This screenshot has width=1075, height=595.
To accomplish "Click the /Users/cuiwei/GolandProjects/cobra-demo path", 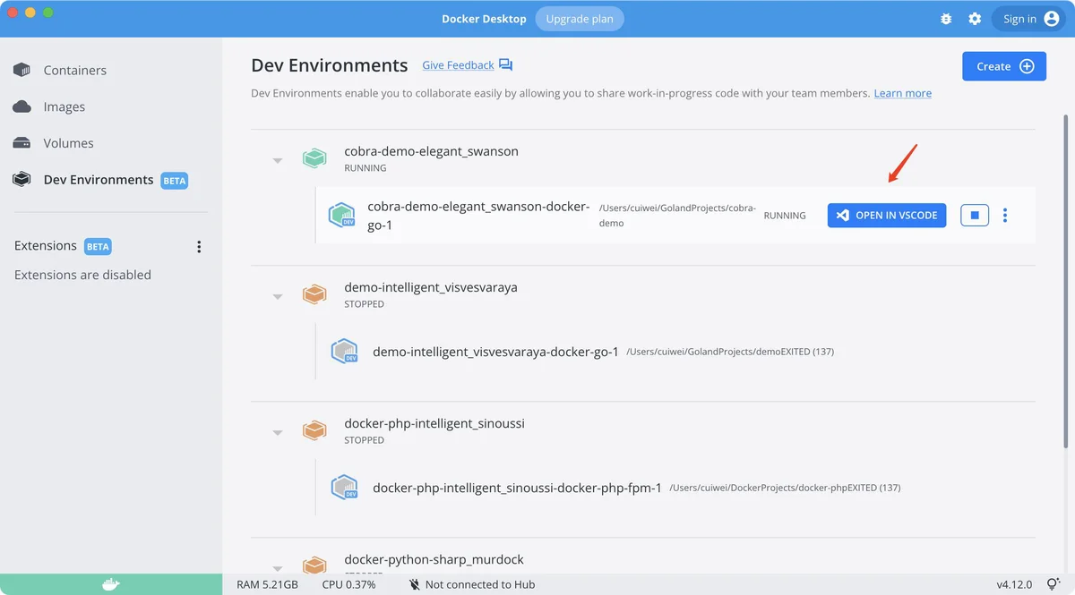I will (677, 216).
